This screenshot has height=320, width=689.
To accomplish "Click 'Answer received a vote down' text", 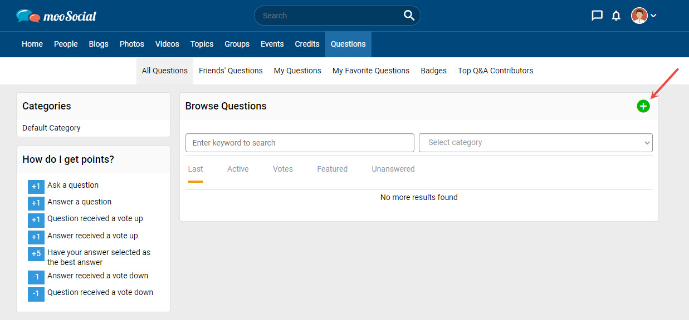I will (97, 276).
